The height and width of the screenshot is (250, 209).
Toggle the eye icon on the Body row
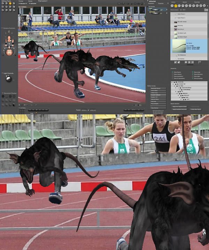(x=177, y=86)
